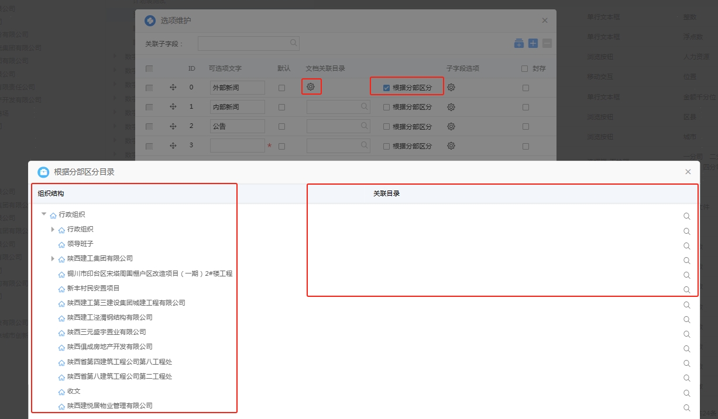Image resolution: width=718 pixels, height=419 pixels.
Task: Click the 关联子字段 search input
Action: click(245, 43)
